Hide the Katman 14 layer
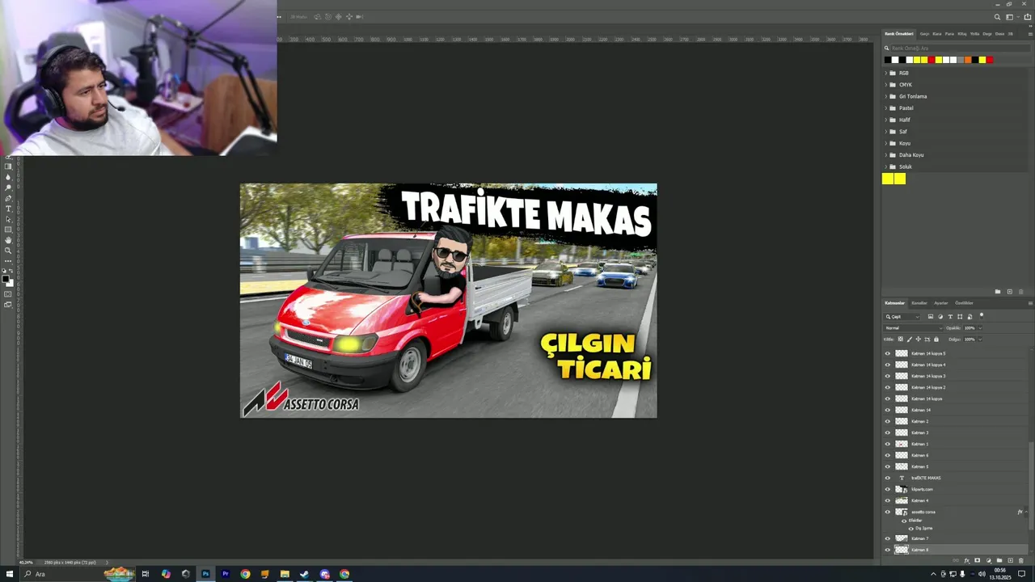 [887, 410]
